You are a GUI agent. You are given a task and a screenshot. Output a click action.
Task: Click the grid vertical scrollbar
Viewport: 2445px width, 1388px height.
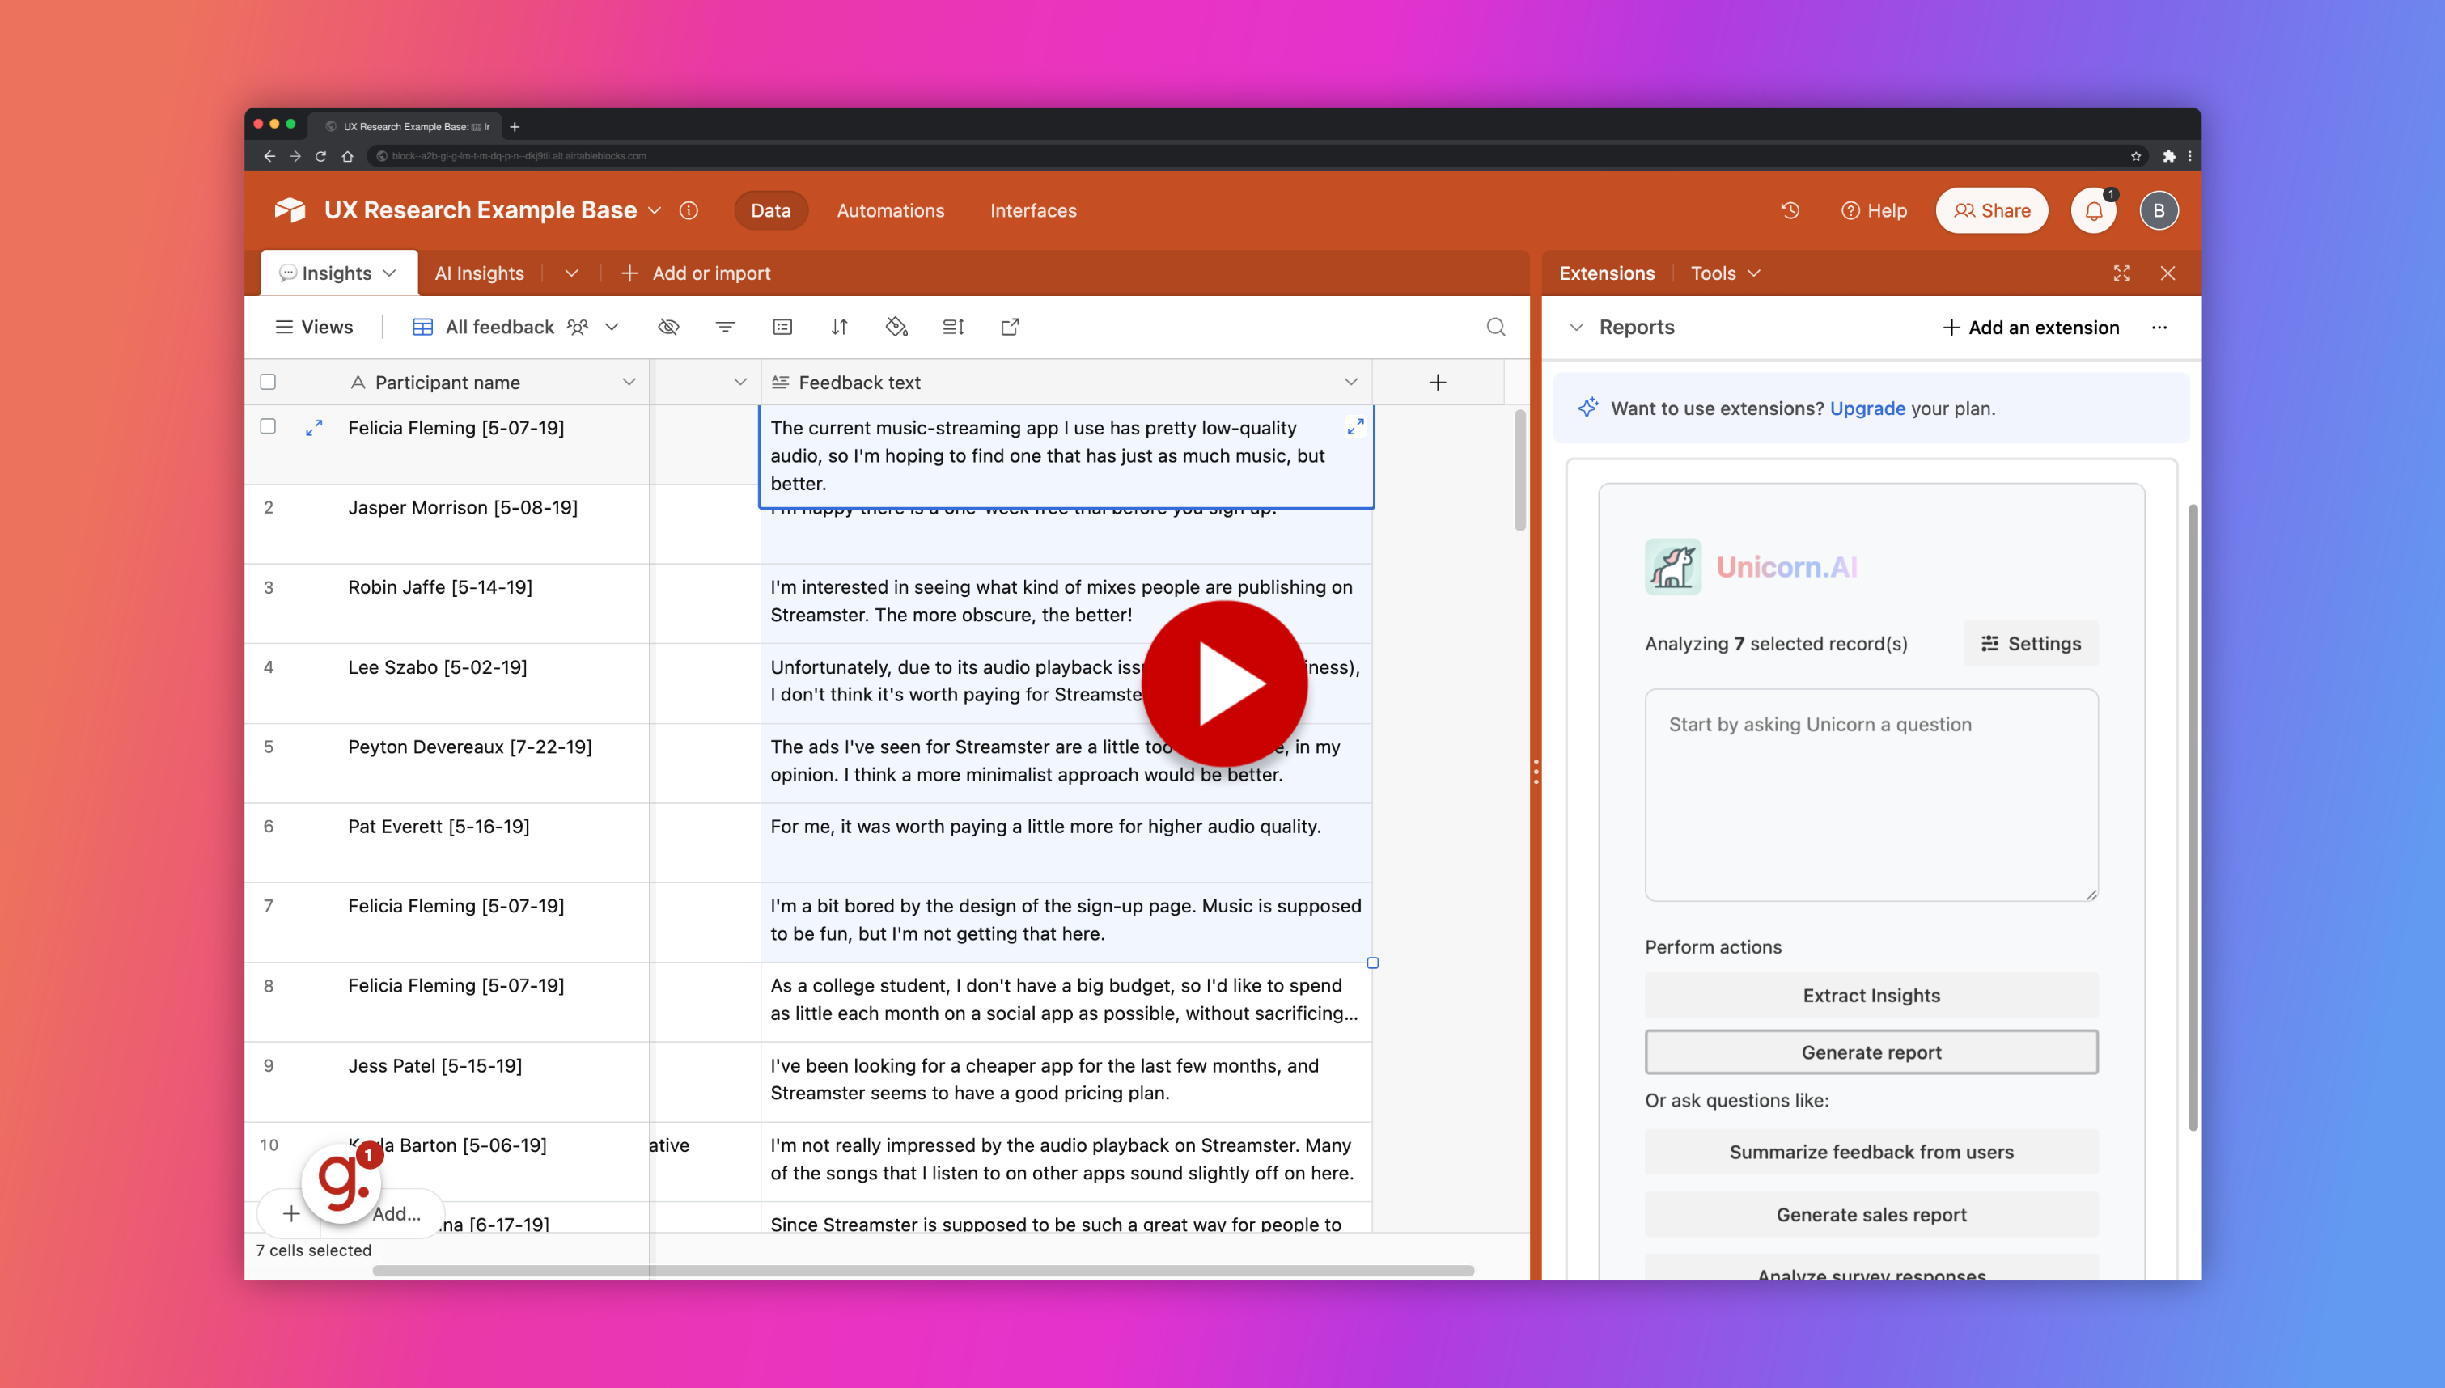[x=1519, y=470]
